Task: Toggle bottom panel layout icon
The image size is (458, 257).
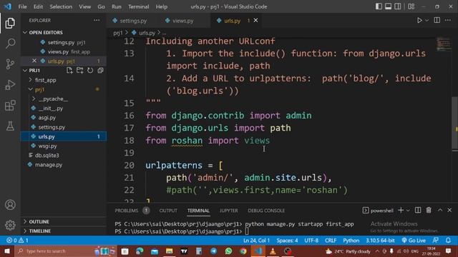Action: click(388, 6)
